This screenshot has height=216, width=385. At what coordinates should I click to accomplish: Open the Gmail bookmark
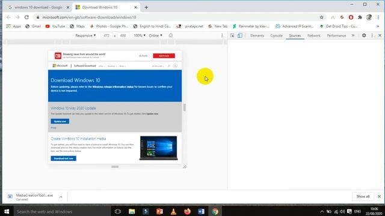pos(33,26)
